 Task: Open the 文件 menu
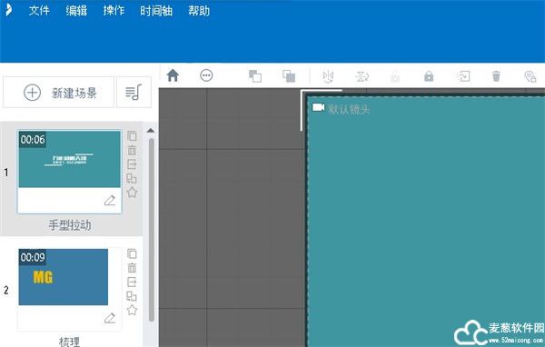click(x=39, y=10)
